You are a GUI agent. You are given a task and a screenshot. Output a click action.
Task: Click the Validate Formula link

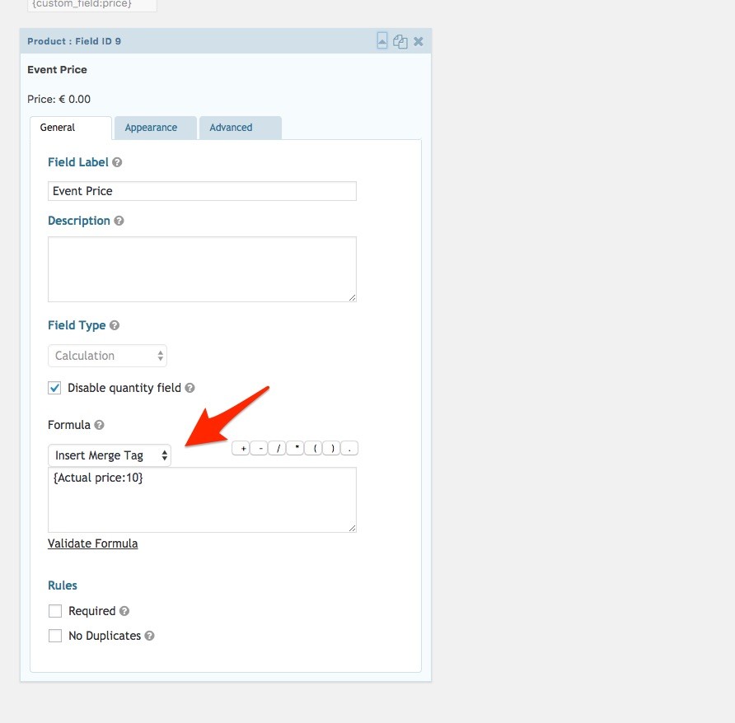click(93, 543)
